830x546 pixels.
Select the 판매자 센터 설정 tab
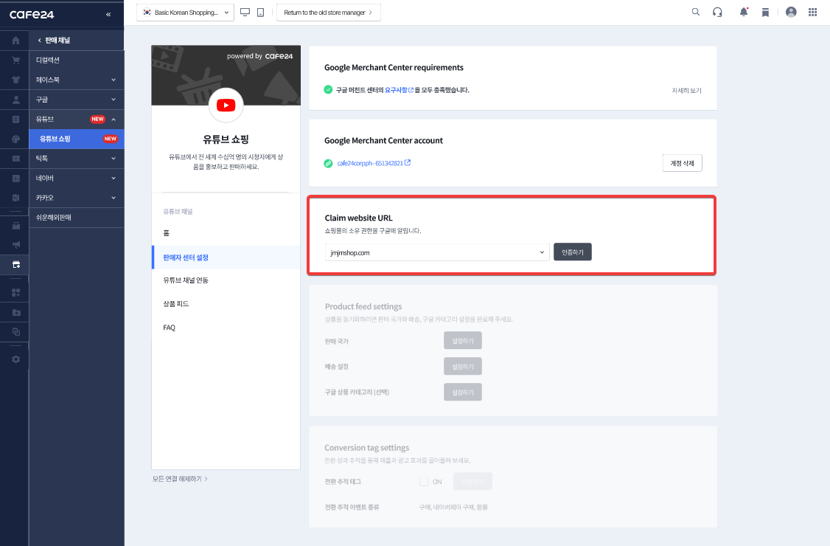pos(226,258)
